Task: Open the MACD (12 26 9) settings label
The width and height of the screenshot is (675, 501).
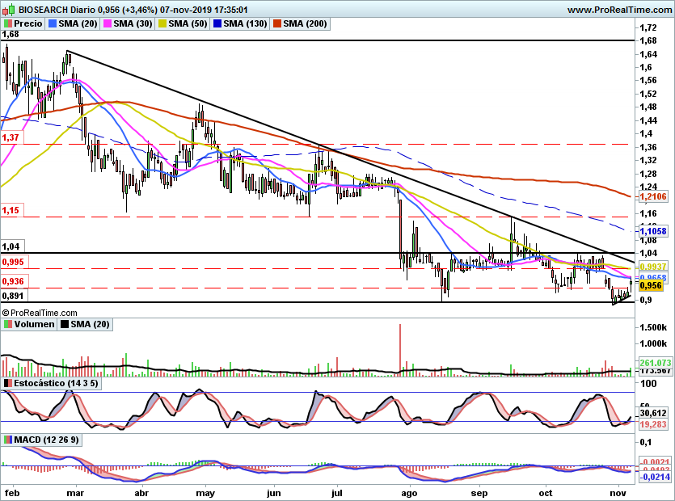Action: (46, 440)
